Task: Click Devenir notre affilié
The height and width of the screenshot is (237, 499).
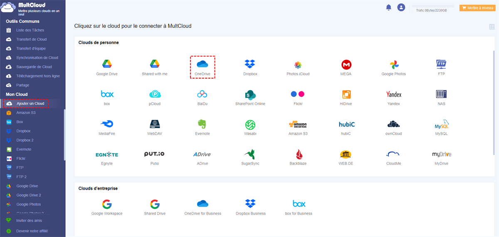Action: 33,231
